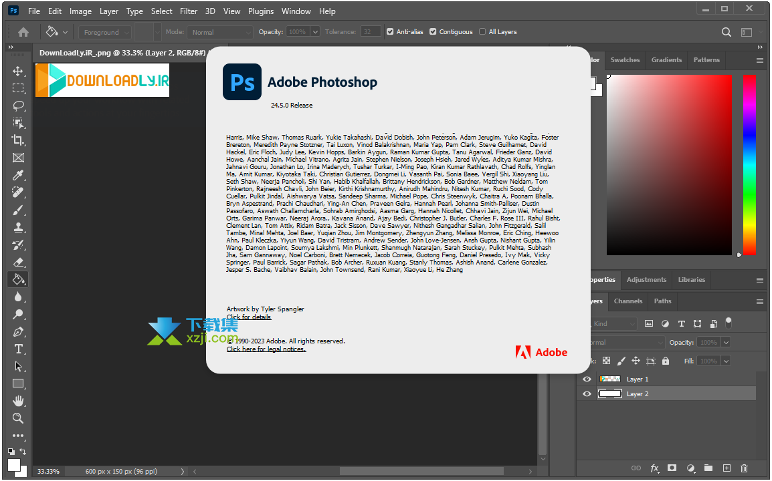Image resolution: width=772 pixels, height=481 pixels.
Task: Select the Brush tool
Action: click(18, 210)
